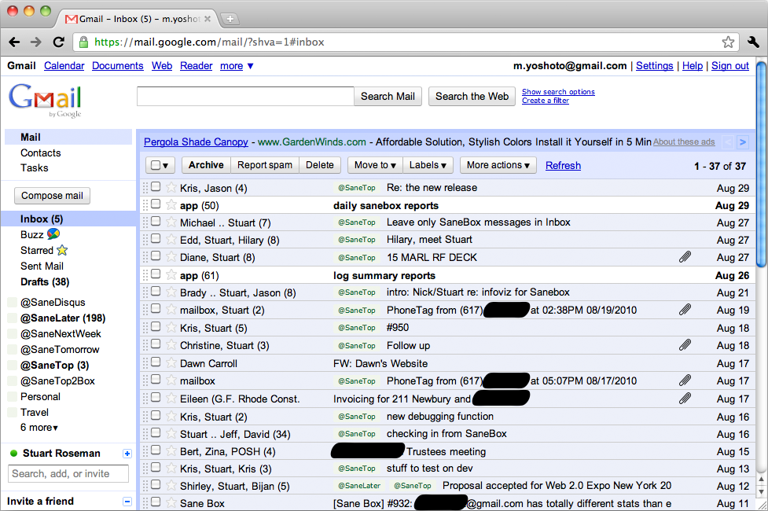Click plus icon next to Stuart Roseman
This screenshot has height=511, width=768.
(x=127, y=454)
